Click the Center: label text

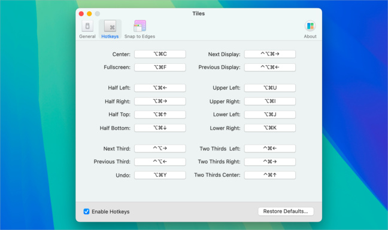[121, 54]
